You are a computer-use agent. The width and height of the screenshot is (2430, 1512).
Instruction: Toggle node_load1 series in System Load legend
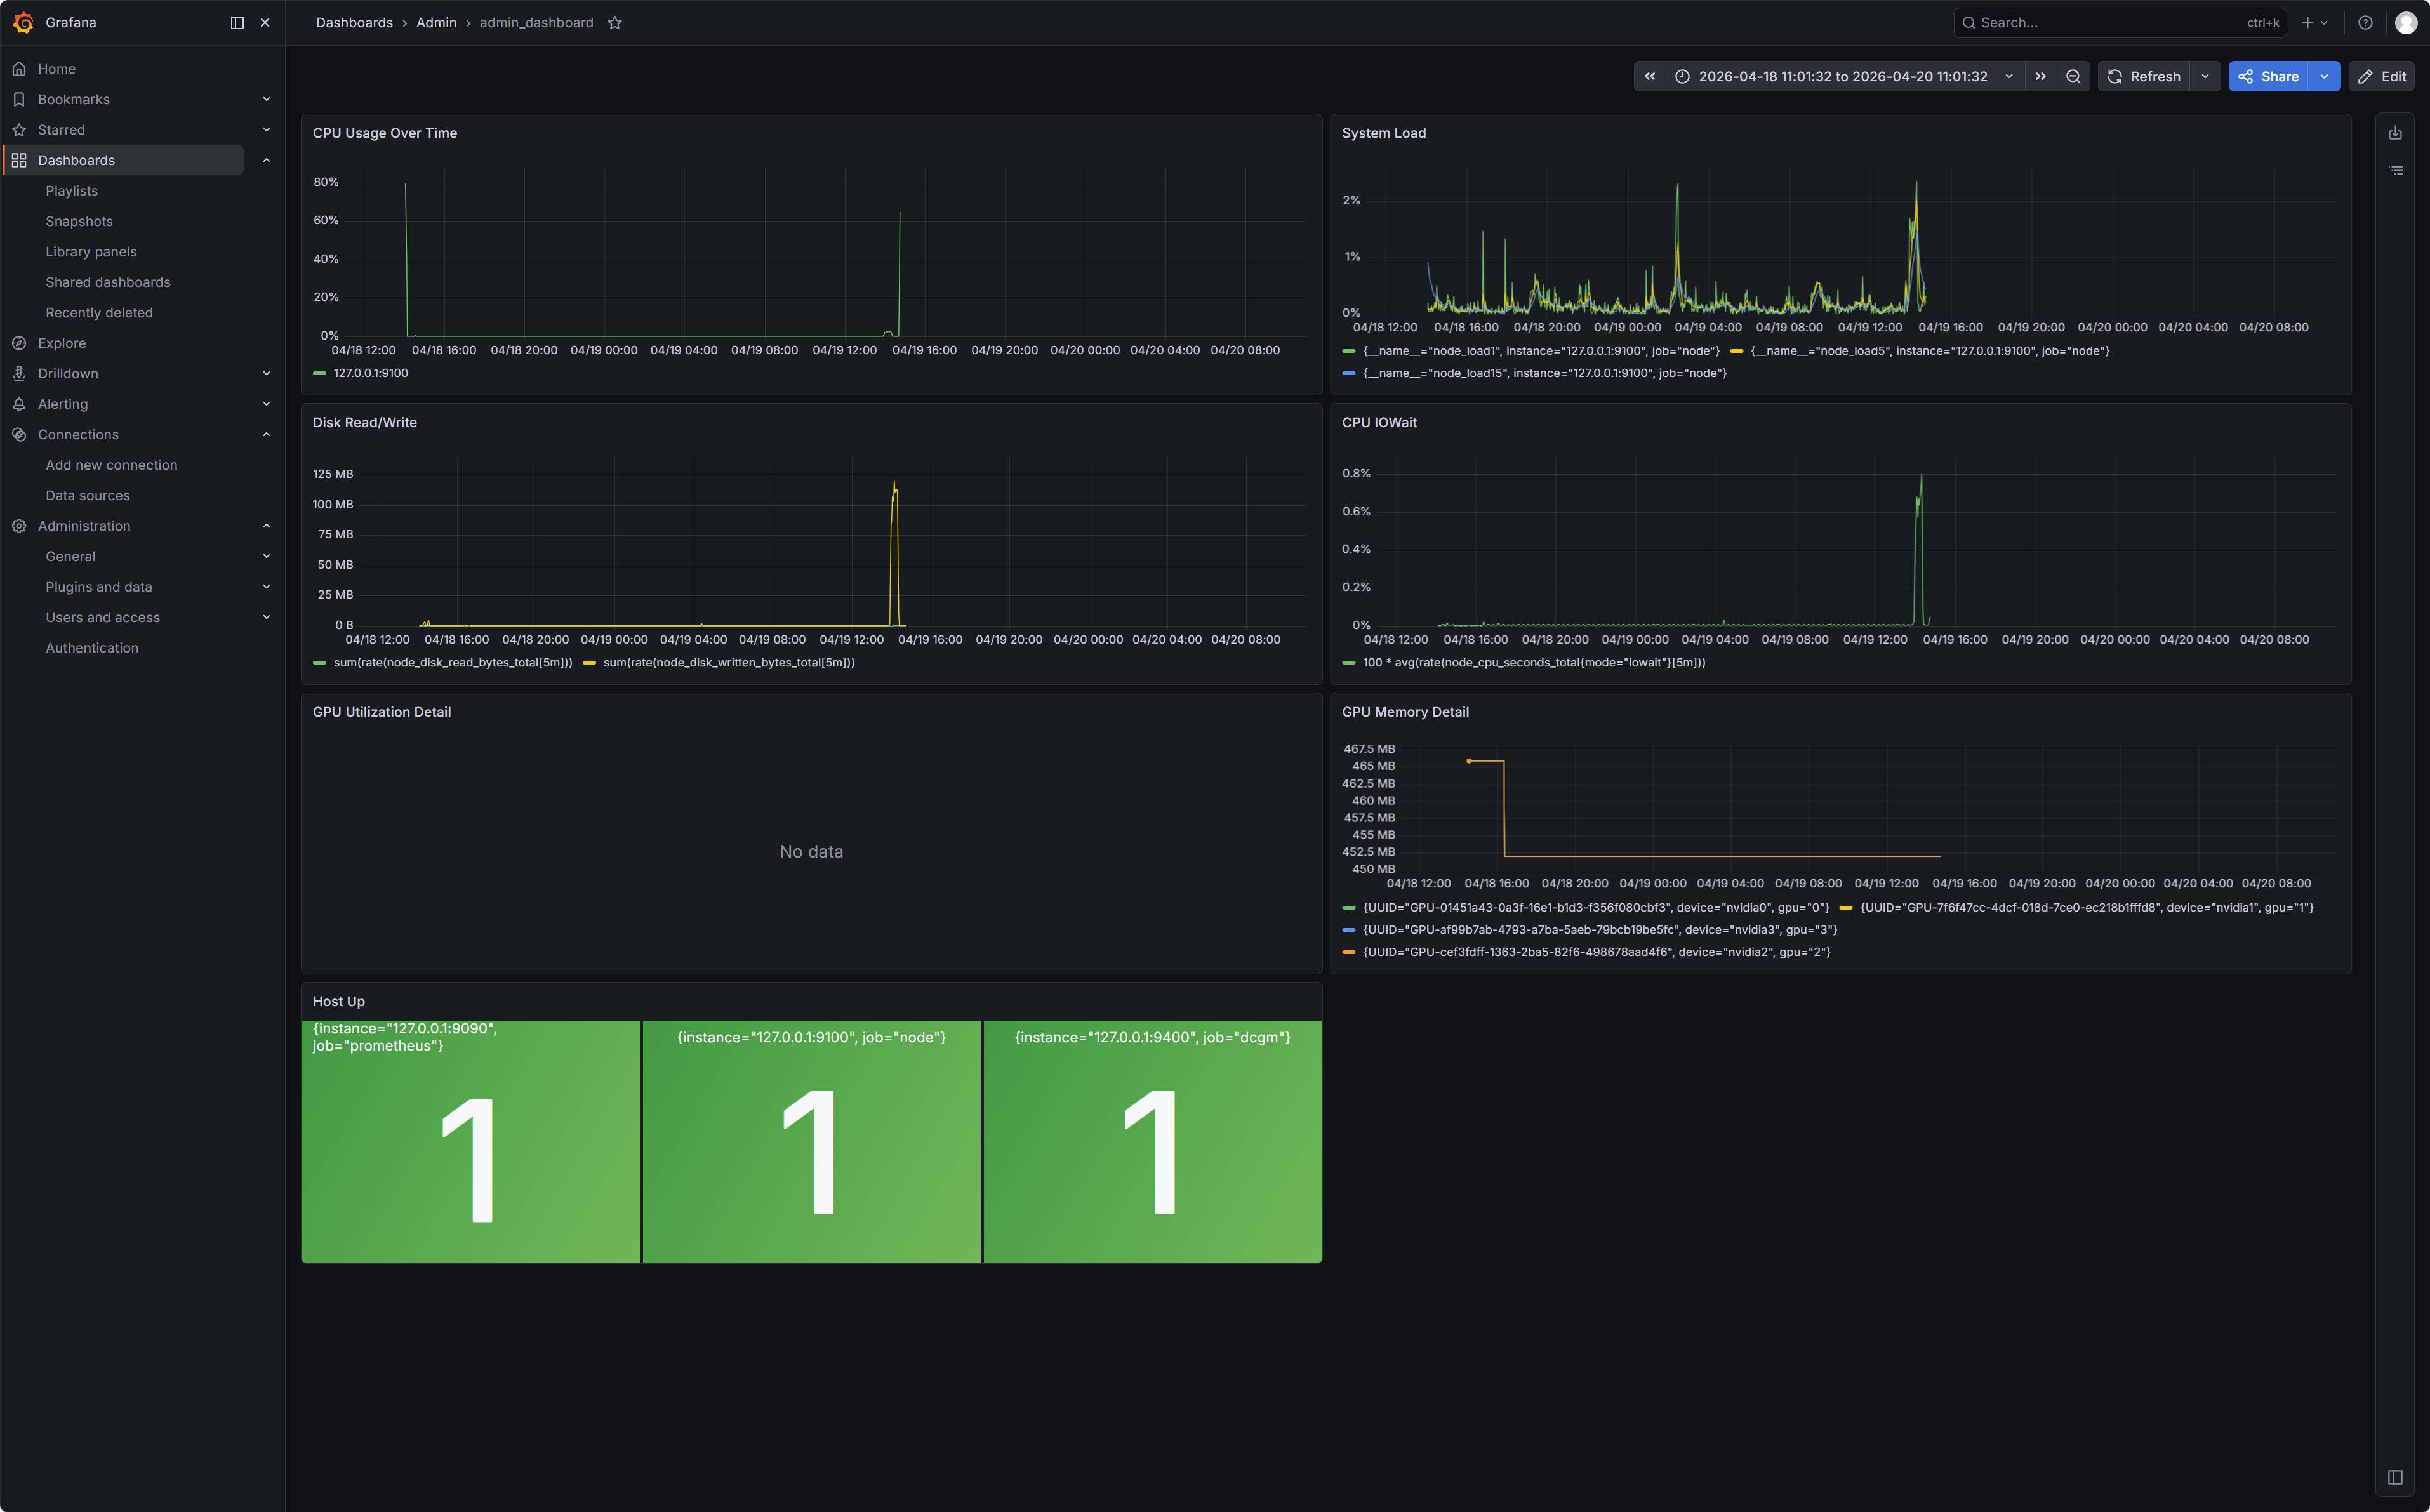coord(1540,351)
